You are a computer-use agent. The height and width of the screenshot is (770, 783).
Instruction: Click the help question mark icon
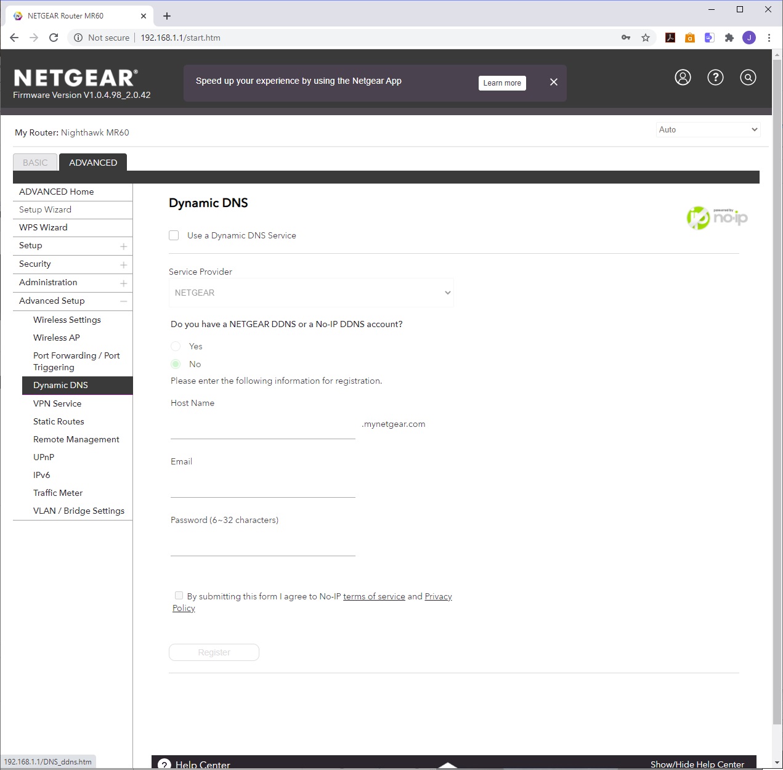pyautogui.click(x=715, y=77)
